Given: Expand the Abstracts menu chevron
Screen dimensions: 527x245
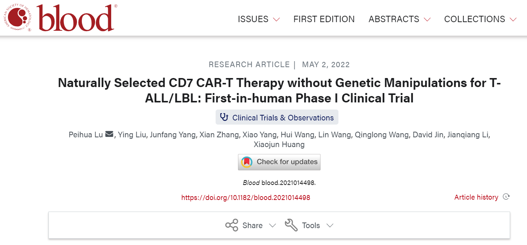Looking at the screenshot, I should tap(427, 20).
